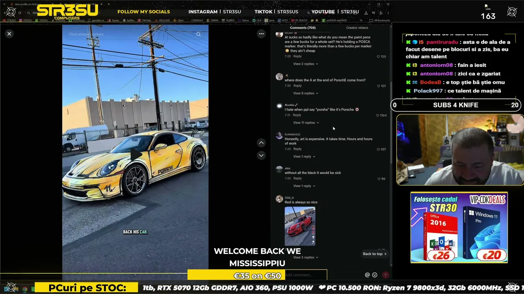Click the Office 2016 €26 product box
The image size is (524, 294).
coord(441,236)
